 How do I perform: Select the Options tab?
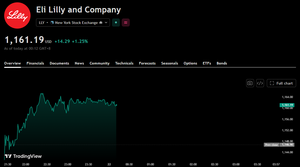coord(190,63)
